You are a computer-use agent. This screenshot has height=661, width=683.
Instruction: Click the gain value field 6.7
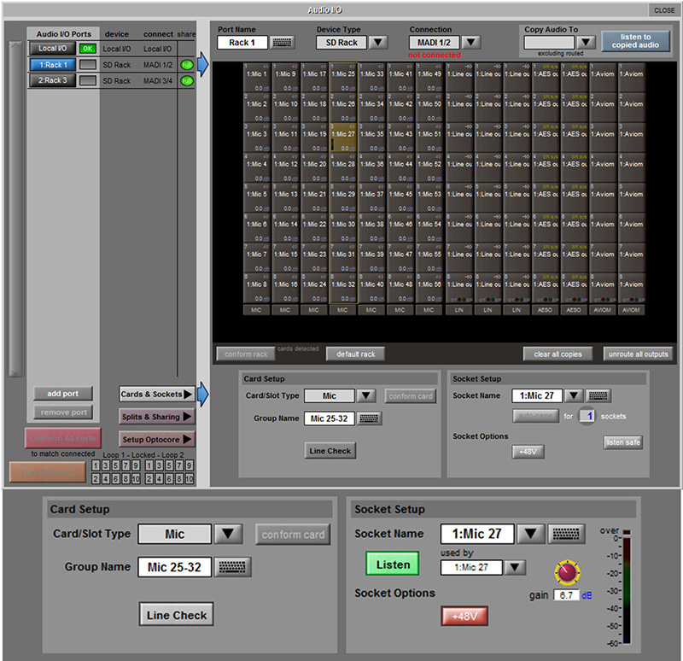click(566, 595)
